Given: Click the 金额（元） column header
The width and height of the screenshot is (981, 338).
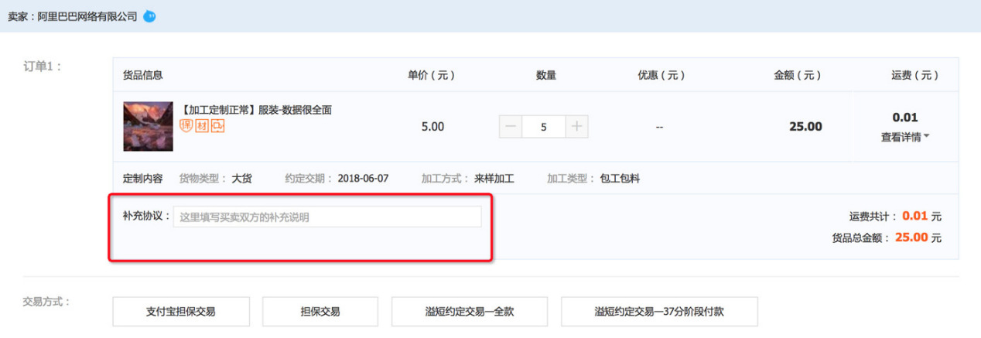Looking at the screenshot, I should click(x=798, y=76).
